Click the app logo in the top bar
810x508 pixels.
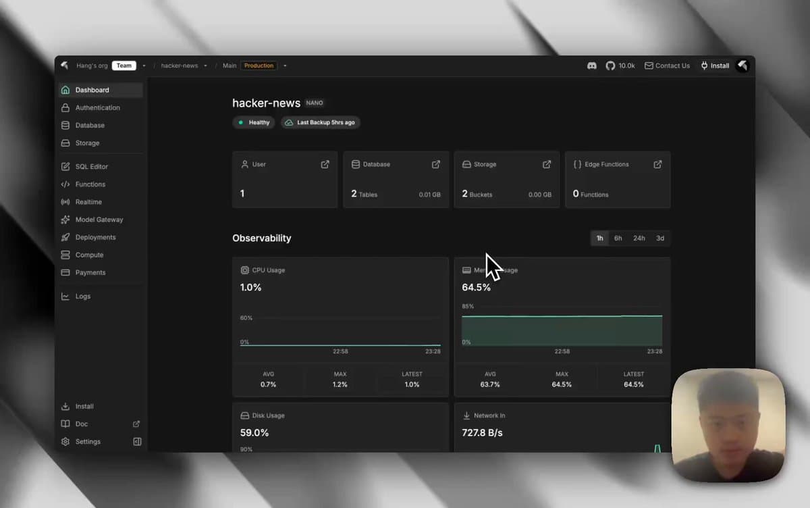64,66
